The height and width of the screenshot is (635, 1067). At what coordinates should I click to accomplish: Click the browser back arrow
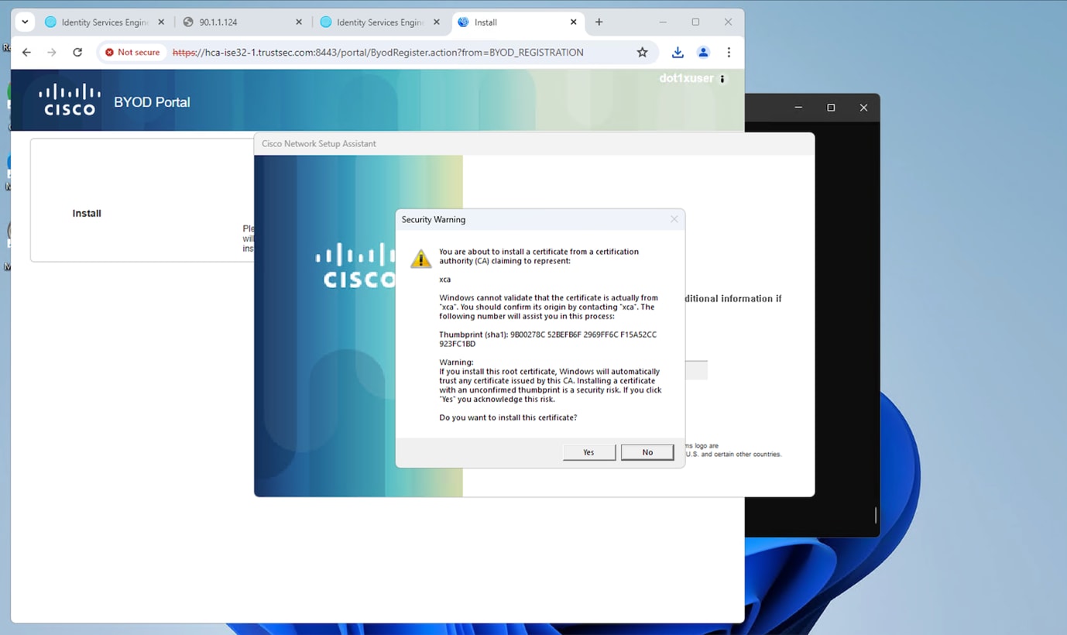pyautogui.click(x=26, y=53)
